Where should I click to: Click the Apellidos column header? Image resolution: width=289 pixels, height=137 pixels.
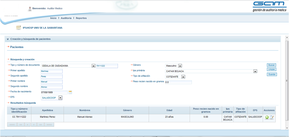[x=47, y=110]
